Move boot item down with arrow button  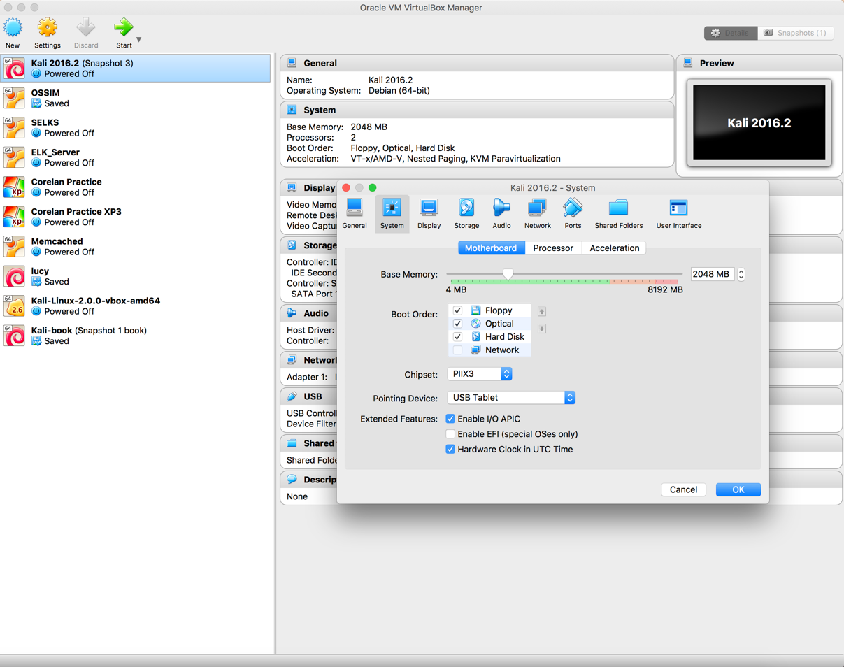542,329
